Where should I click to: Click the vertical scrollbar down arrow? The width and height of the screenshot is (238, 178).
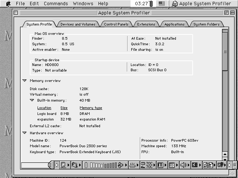225,159
